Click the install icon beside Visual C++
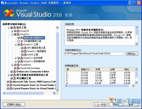The width and height of the screenshot is (142, 109). [x=18, y=34]
